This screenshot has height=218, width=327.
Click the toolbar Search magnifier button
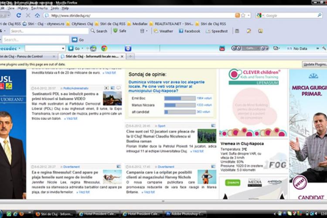point(99,31)
